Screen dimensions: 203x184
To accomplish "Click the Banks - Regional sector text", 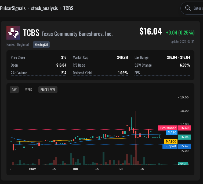I will pos(18,45).
